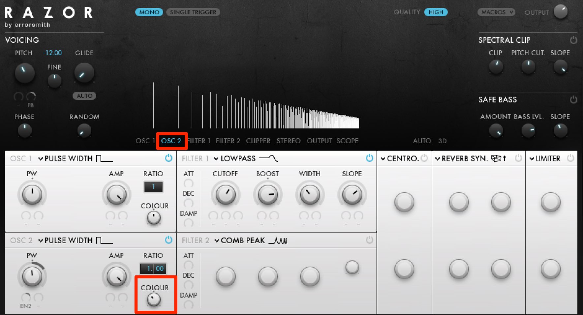Image resolution: width=583 pixels, height=315 pixels.
Task: Select the Filter 2 display tab
Action: coord(228,141)
